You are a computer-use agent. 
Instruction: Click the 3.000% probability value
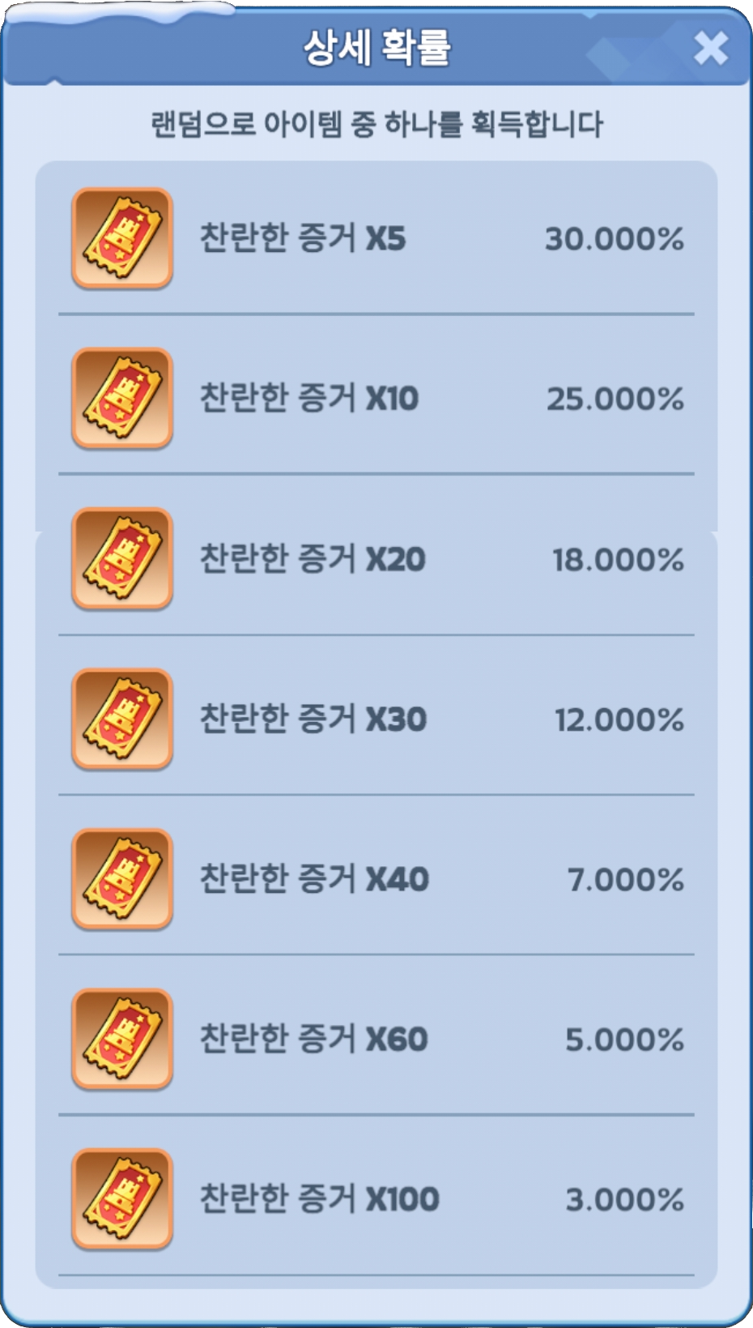(x=625, y=1199)
